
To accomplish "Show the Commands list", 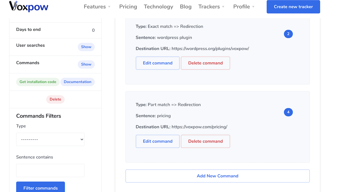I will coord(86,64).
